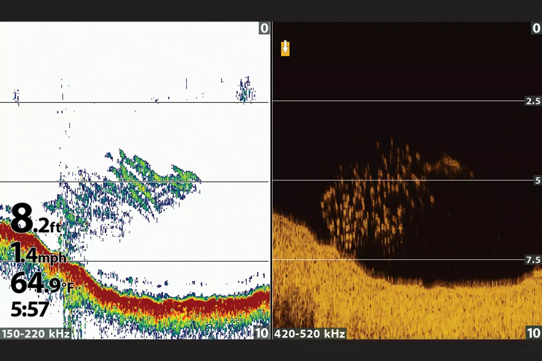Viewport: 542px width, 361px height.
Task: Select the 10 depth marker on the left sonar panel
Action: (262, 333)
